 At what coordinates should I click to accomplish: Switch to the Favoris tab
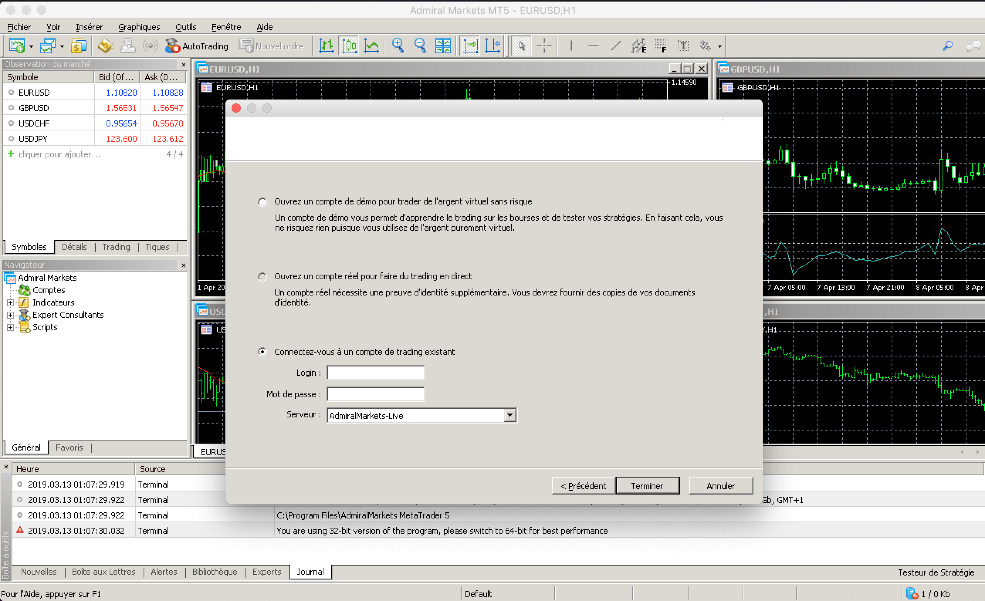click(x=69, y=447)
